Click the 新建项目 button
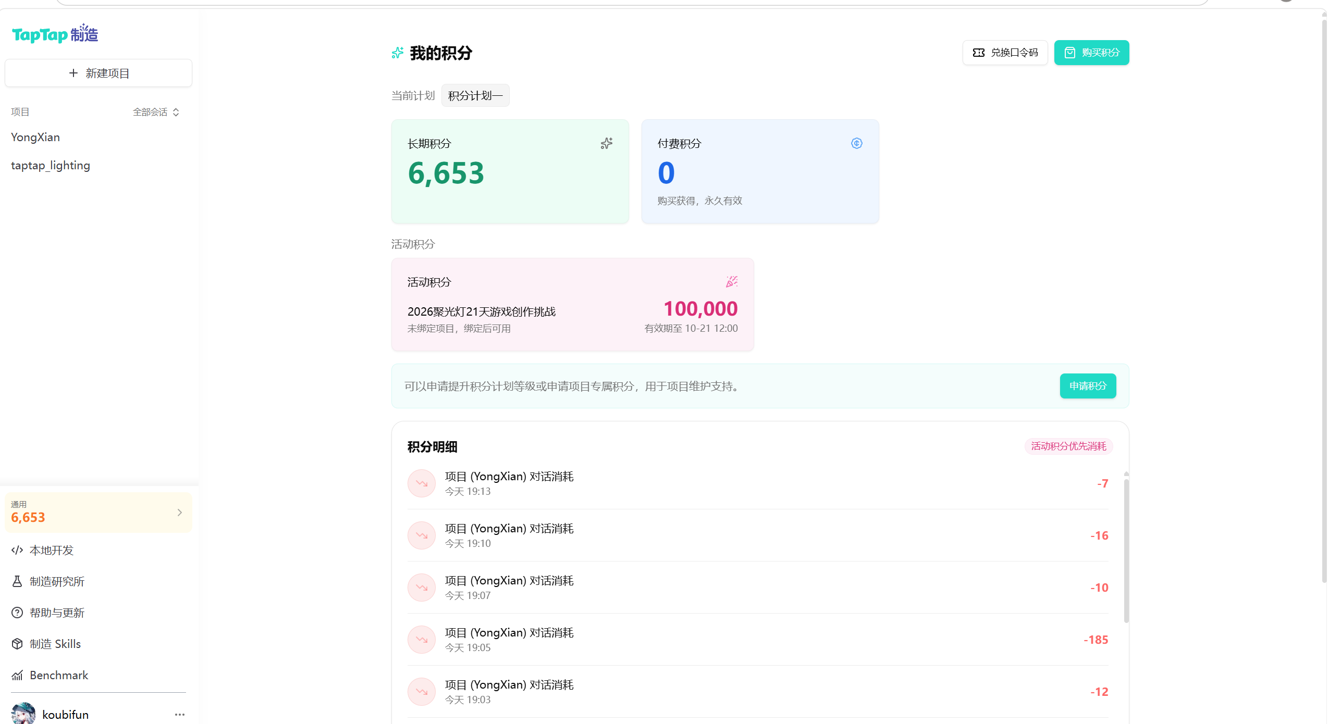Viewport: 1329px width, 724px height. pos(99,73)
